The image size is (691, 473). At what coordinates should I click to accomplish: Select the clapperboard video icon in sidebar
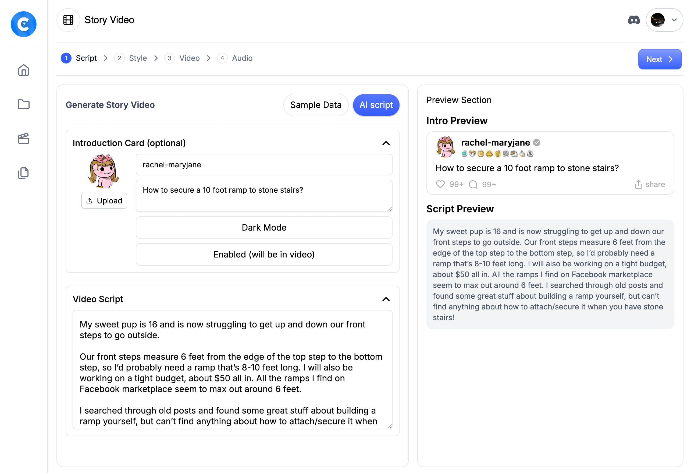[x=23, y=139]
